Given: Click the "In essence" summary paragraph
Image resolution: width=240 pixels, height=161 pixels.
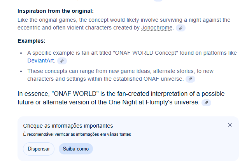Looking at the screenshot, I should pyautogui.click(x=121, y=98).
